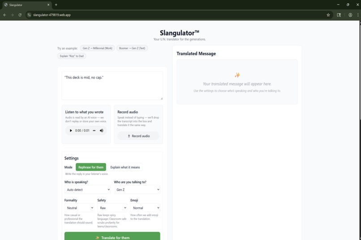361x240 pixels.
Task: Click the Settings heading
Action: click(71, 158)
